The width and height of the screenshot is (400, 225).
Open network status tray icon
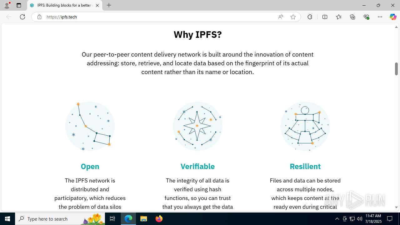(x=352, y=219)
